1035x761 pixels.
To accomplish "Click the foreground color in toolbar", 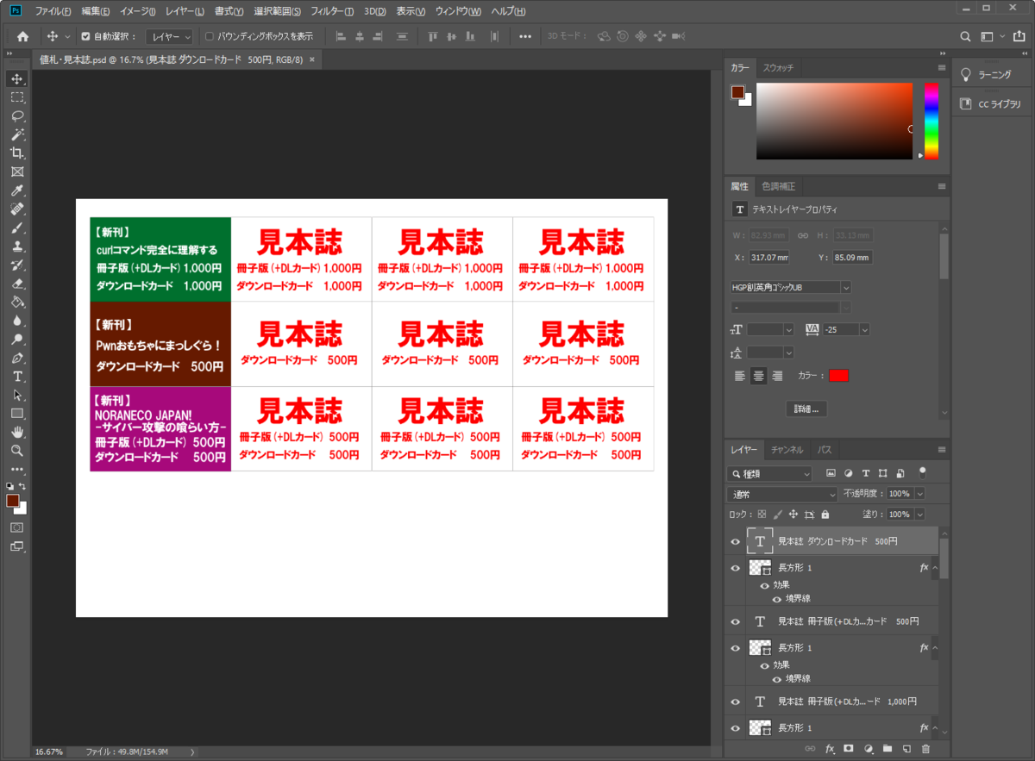I will pos(13,501).
